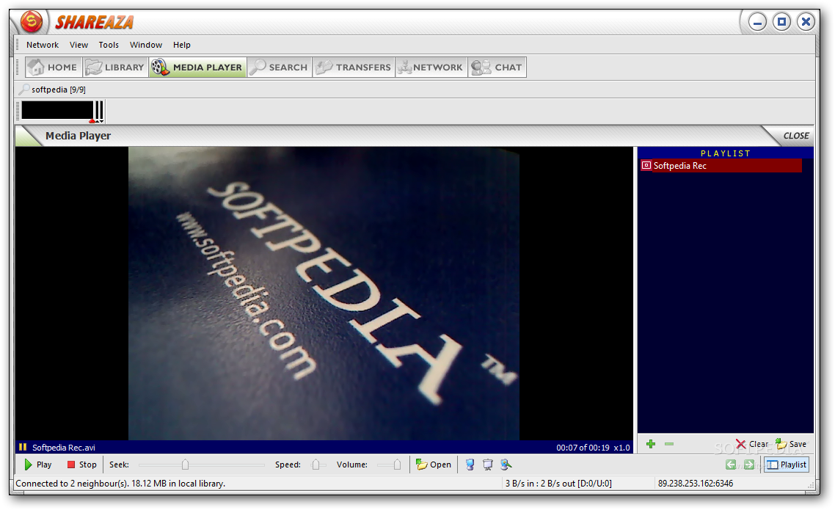This screenshot has width=835, height=510.
Task: Open the Tools menu
Action: (109, 45)
